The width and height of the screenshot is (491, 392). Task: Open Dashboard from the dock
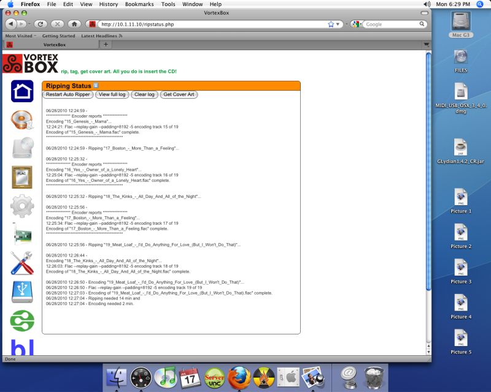click(141, 378)
